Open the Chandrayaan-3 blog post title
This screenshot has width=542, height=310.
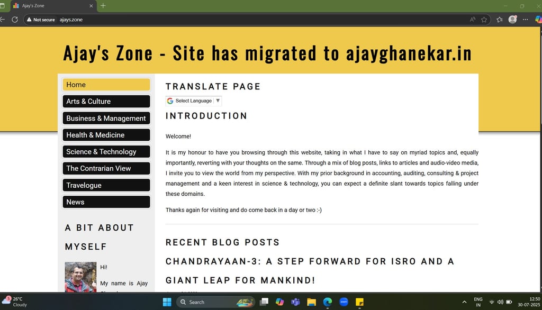coord(310,271)
